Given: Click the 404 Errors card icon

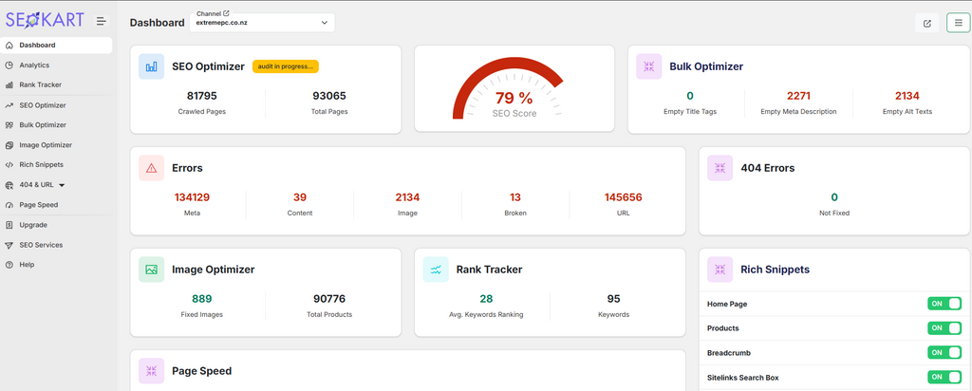Looking at the screenshot, I should point(720,168).
